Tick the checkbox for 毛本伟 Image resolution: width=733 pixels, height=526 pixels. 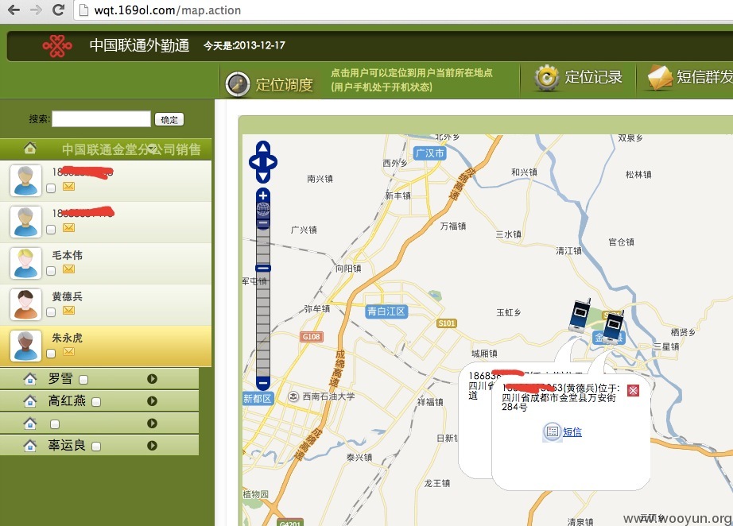point(51,271)
